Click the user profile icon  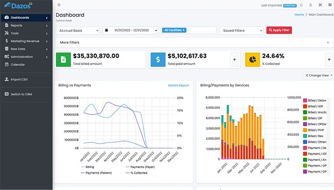[310, 5]
